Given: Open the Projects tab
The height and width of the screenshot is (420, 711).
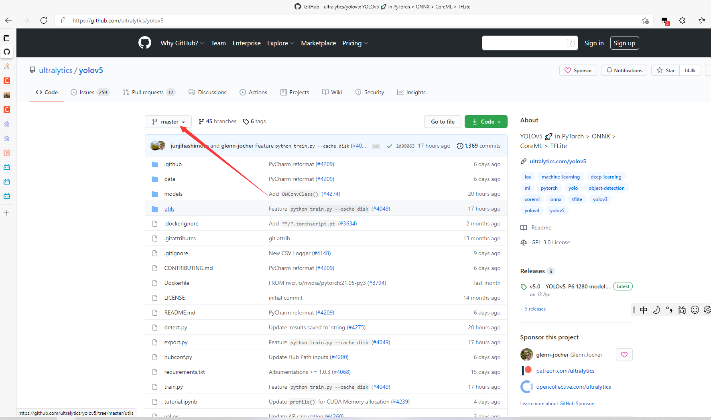Looking at the screenshot, I should tap(295, 92).
